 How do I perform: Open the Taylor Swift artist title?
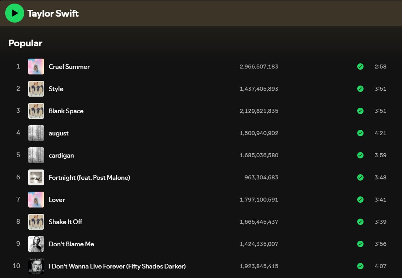(x=53, y=13)
